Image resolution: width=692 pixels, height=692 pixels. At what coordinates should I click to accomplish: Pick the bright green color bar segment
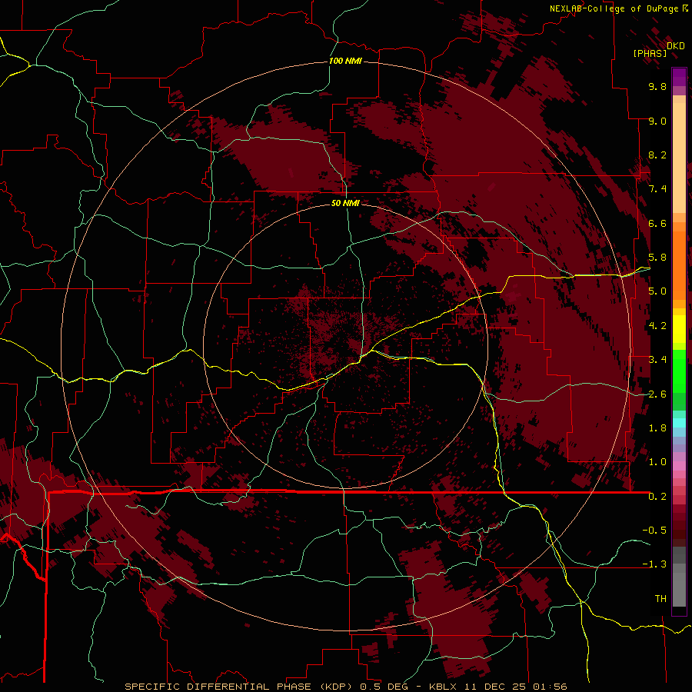point(679,370)
